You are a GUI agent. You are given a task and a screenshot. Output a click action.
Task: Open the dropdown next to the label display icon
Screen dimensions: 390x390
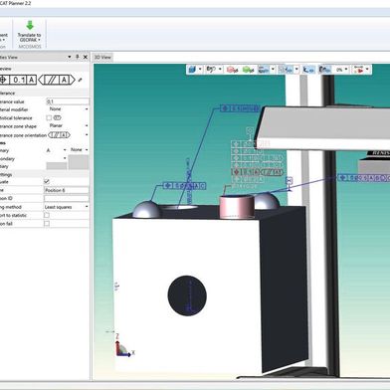click(x=273, y=70)
